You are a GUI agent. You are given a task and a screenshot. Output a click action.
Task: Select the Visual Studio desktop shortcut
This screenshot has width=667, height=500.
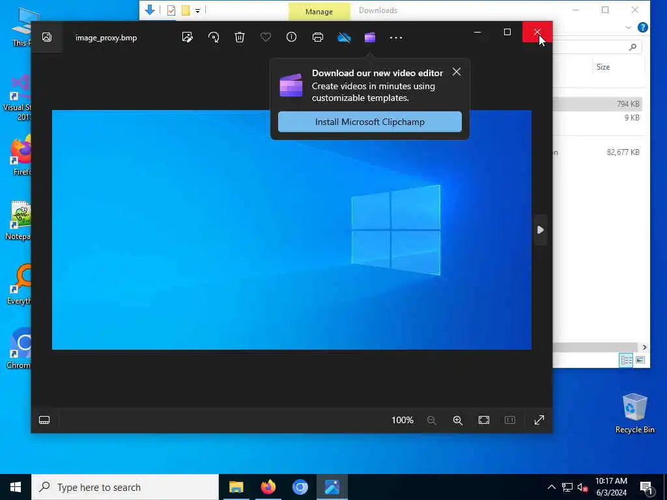coord(18,98)
